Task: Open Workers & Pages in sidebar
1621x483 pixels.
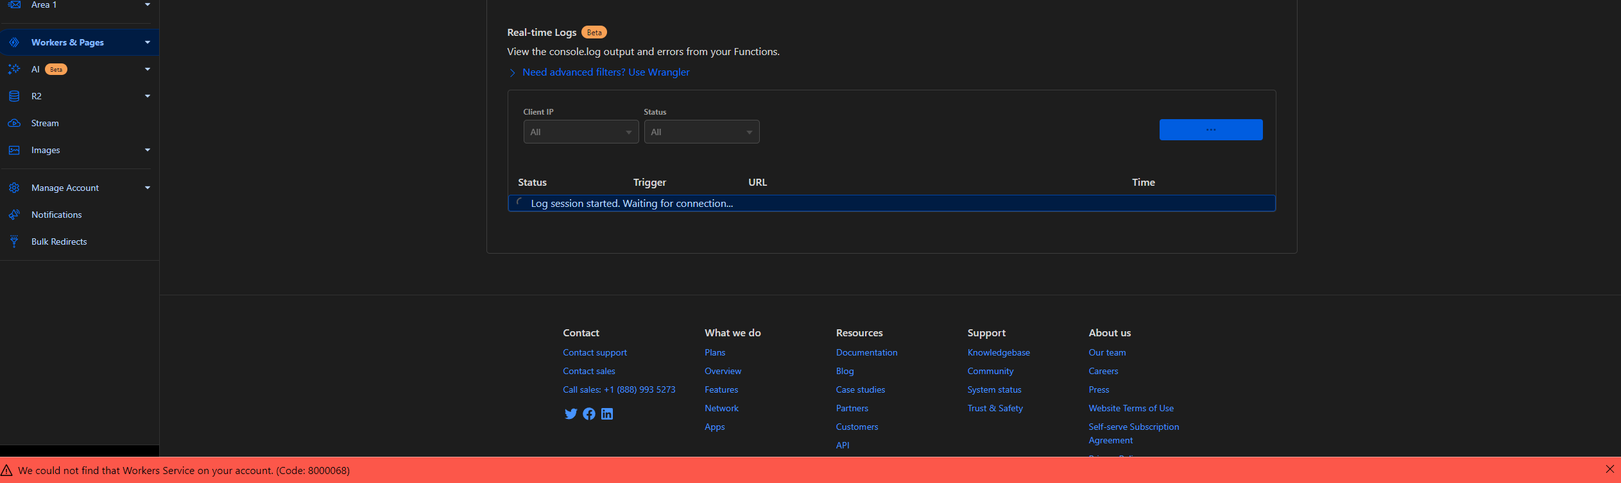Action: point(67,42)
